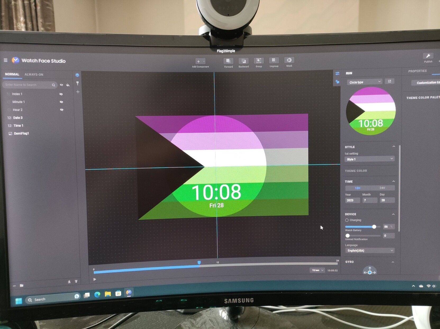Open the Style 1 dropdown

click(369, 159)
